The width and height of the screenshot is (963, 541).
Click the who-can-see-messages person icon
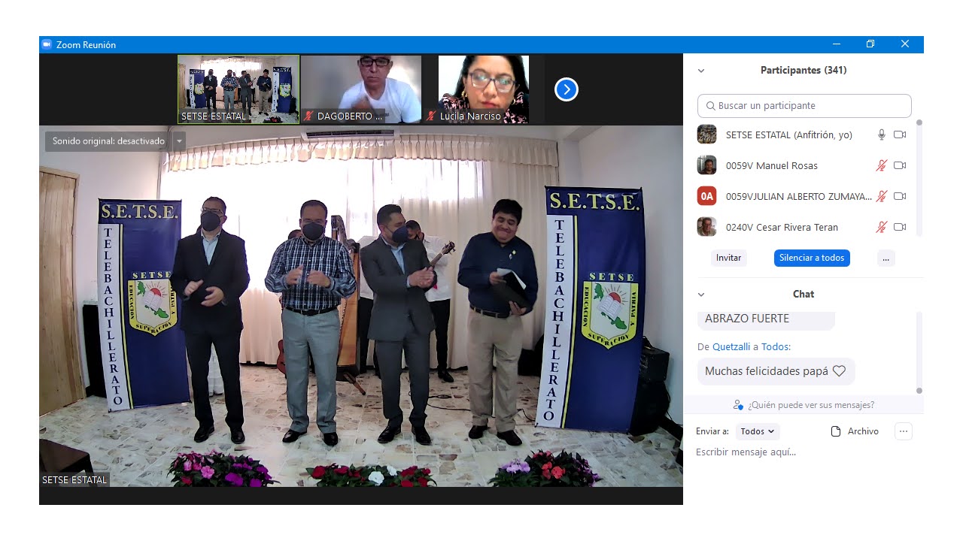[x=738, y=405]
